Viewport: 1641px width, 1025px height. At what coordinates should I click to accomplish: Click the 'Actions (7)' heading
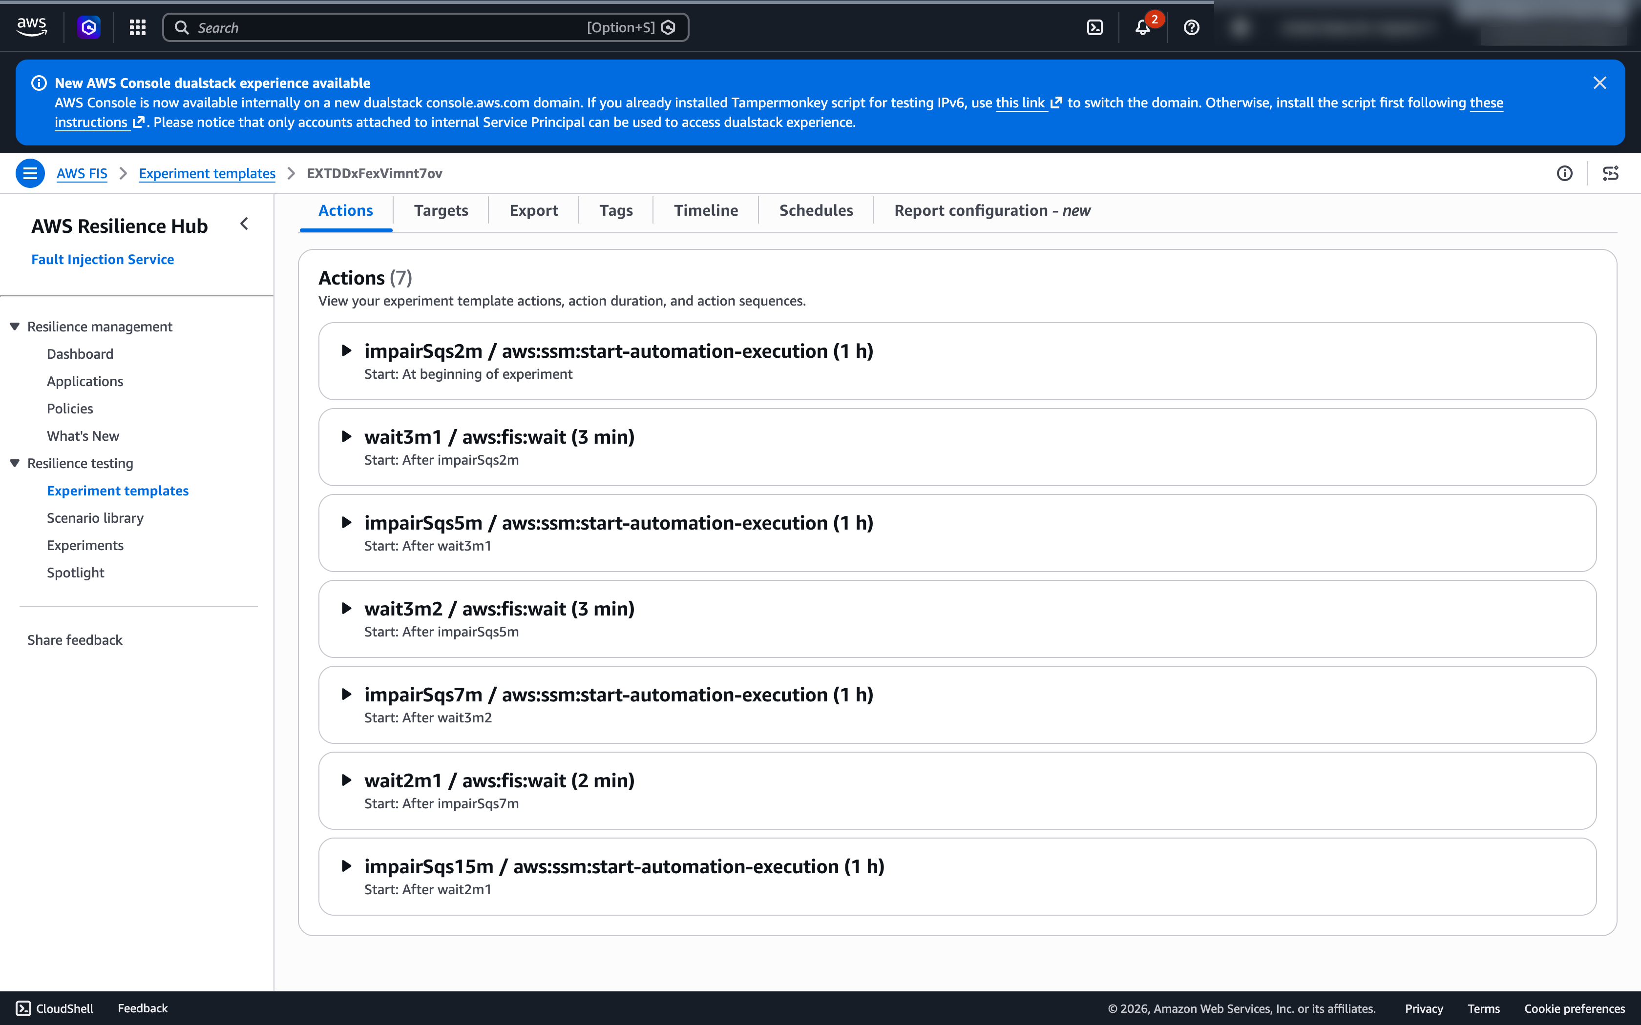pyautogui.click(x=365, y=278)
